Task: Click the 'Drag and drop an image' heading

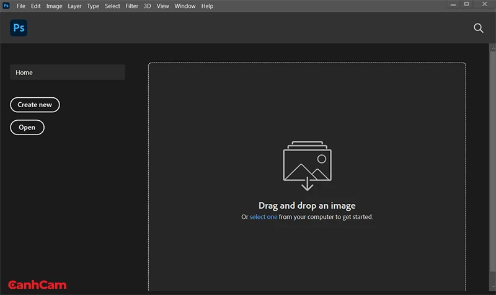Action: tap(307, 206)
